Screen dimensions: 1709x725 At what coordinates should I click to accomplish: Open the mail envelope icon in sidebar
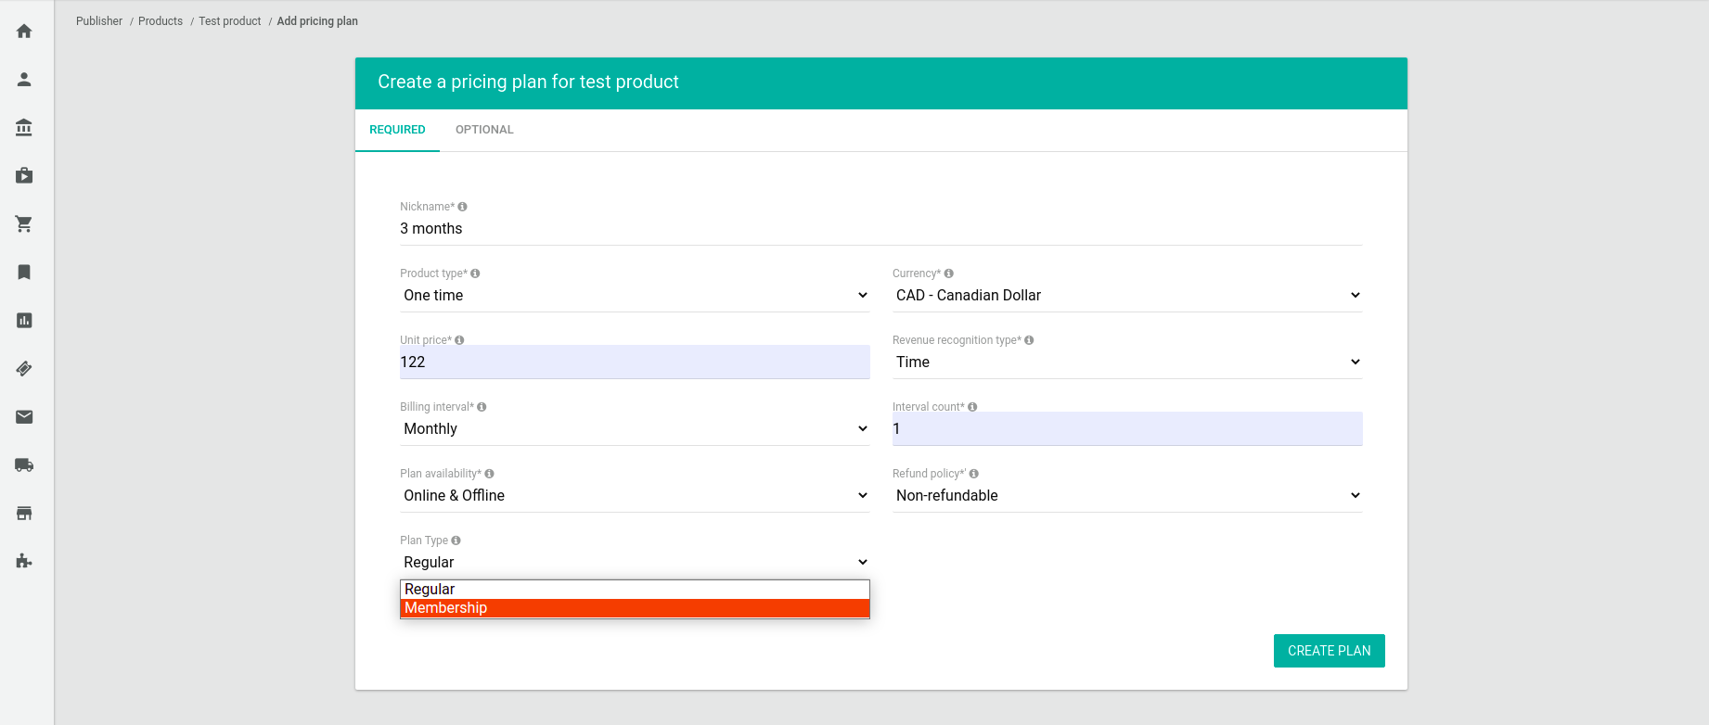24,417
